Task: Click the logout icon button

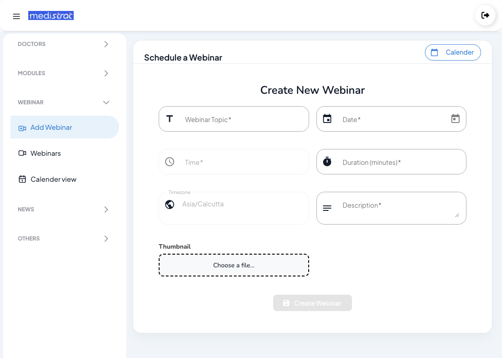Action: coord(485,15)
